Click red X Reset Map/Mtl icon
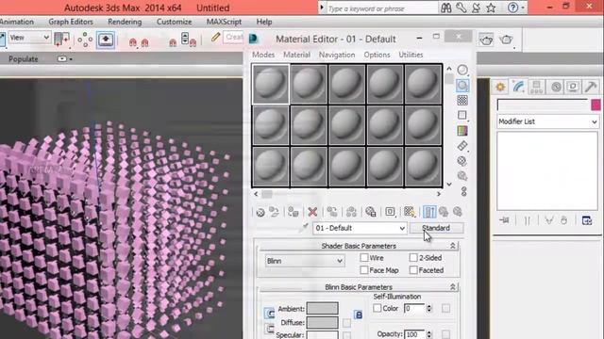 (x=312, y=212)
